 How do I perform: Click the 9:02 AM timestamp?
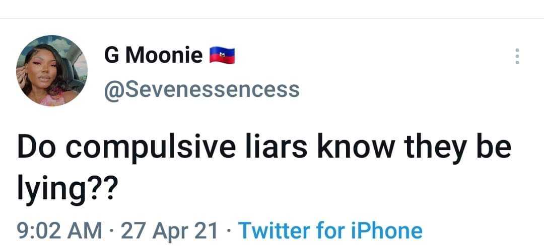pyautogui.click(x=57, y=231)
